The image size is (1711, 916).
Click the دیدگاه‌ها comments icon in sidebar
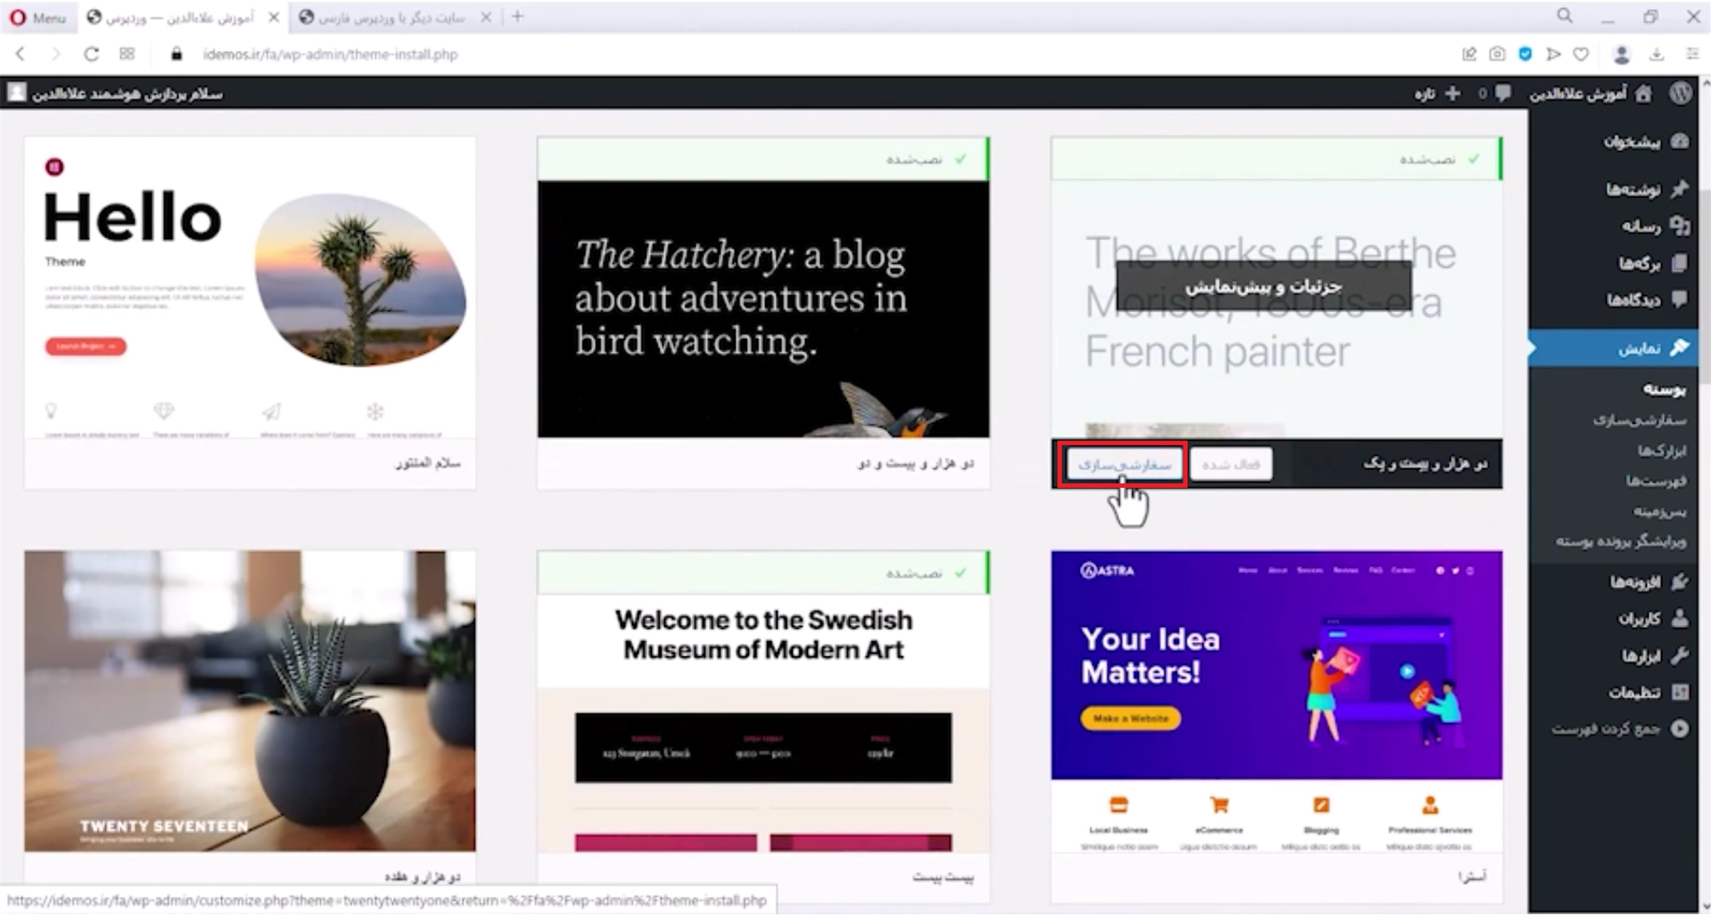1680,300
